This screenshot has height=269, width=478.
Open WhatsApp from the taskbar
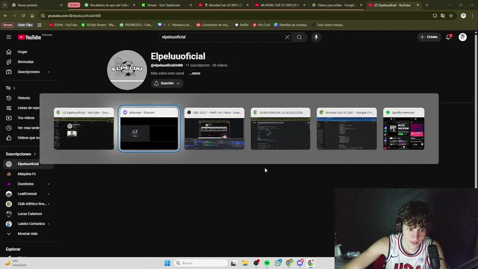coord(278,263)
